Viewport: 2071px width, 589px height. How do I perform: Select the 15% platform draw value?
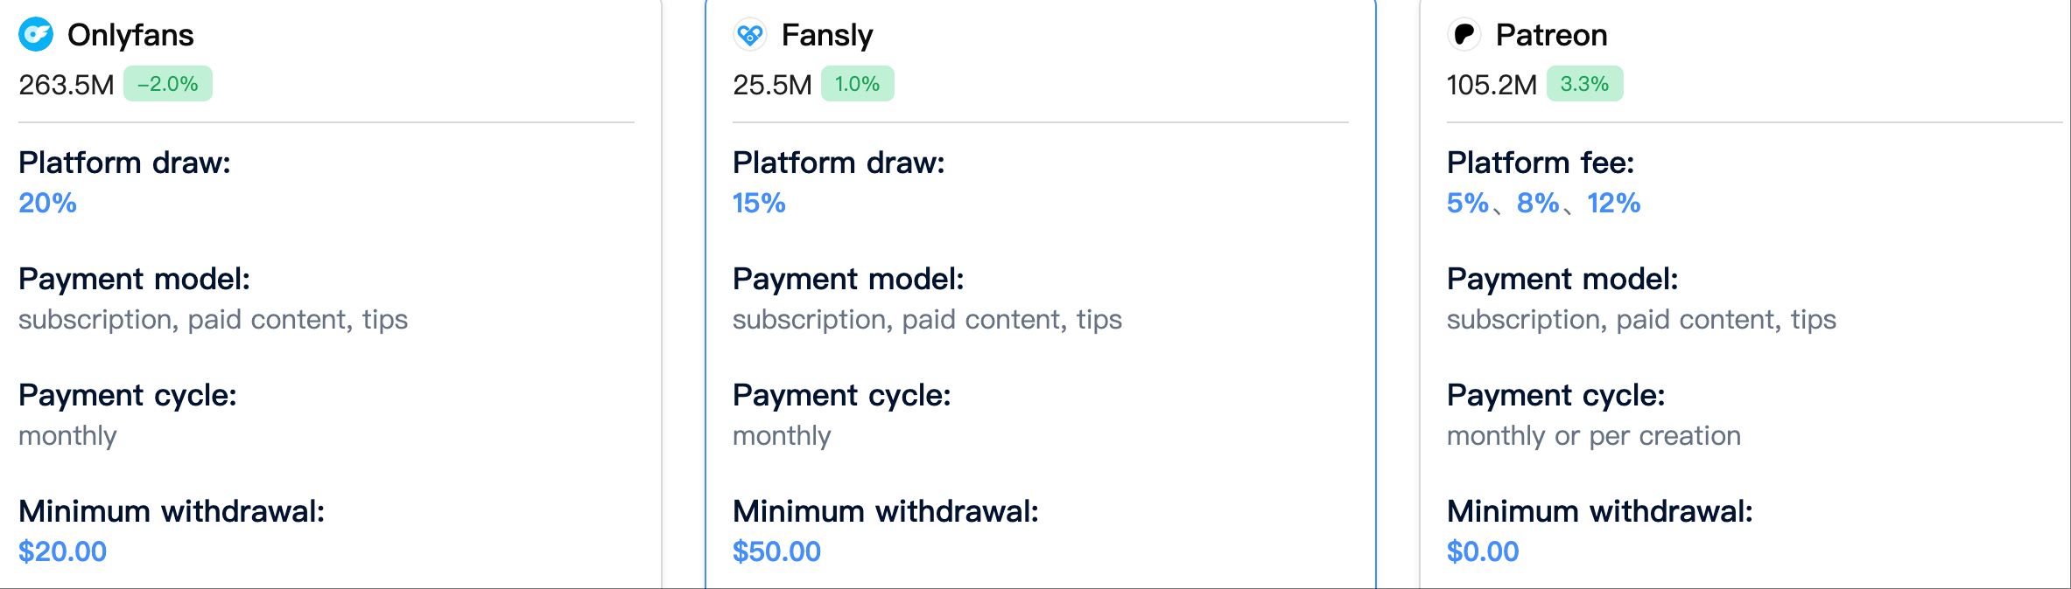pos(759,203)
